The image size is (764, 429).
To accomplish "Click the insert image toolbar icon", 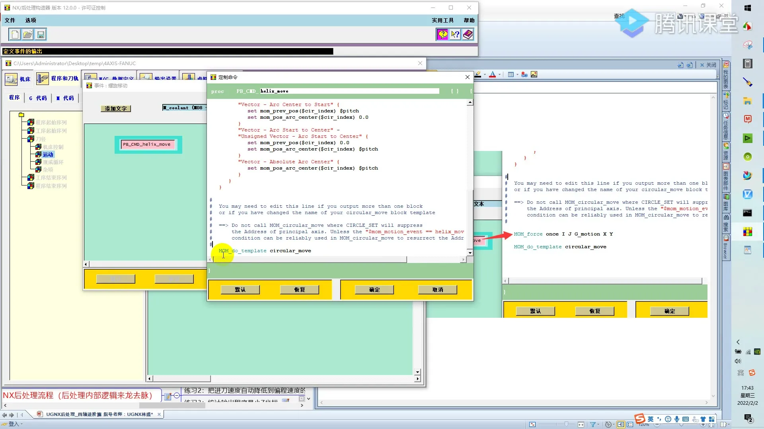I will tap(534, 75).
